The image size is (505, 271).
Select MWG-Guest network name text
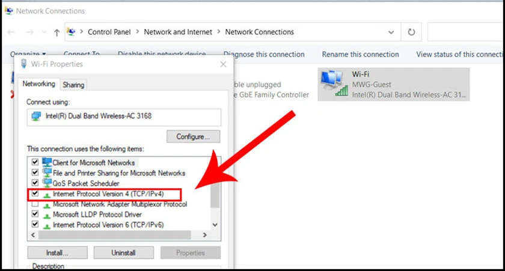point(372,85)
